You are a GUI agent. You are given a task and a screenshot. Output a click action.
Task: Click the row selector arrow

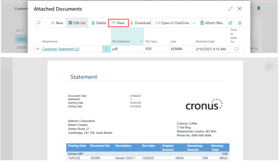(37, 49)
